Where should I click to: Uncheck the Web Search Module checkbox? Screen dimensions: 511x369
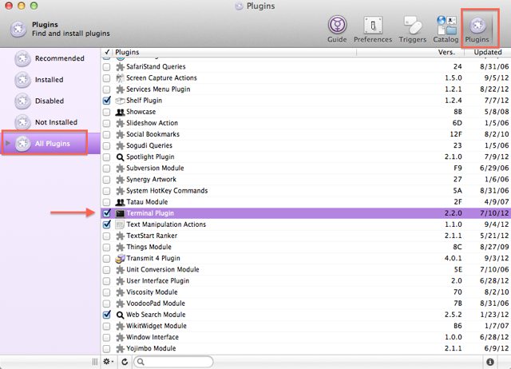point(106,315)
